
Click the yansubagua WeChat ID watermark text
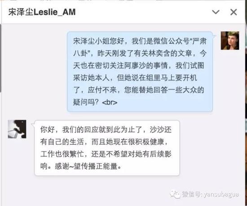click(211, 194)
